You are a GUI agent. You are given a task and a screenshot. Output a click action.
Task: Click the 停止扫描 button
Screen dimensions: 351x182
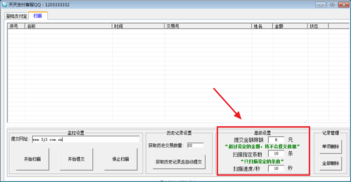pyautogui.click(x=121, y=159)
